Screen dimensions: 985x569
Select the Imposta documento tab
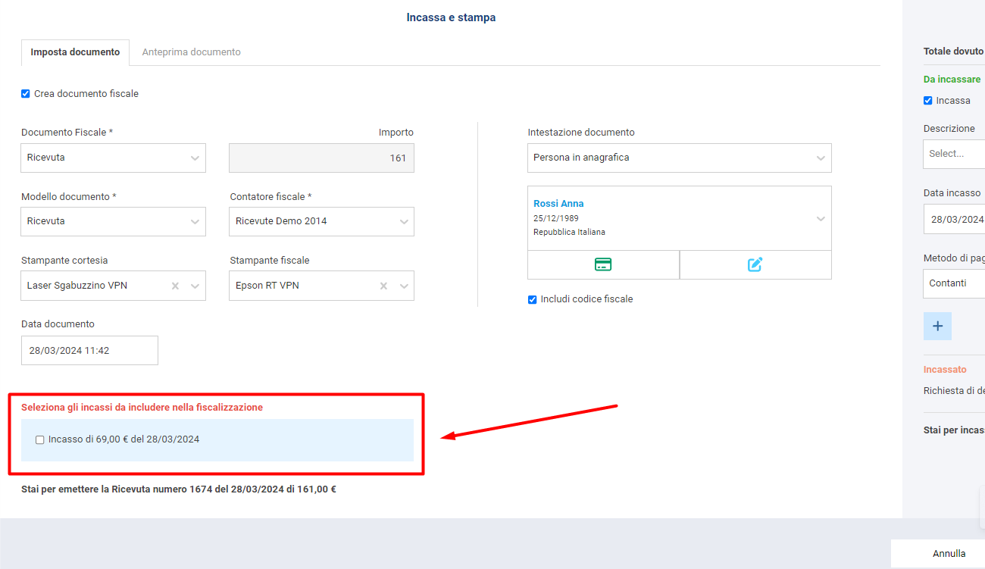pyautogui.click(x=75, y=52)
